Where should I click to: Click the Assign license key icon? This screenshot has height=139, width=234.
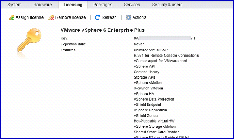pyautogui.click(x=12, y=17)
